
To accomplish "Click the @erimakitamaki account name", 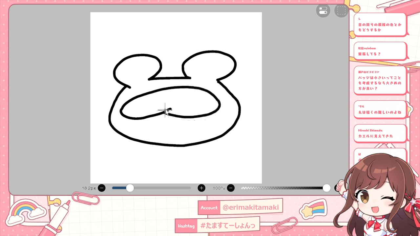I will 251,207.
